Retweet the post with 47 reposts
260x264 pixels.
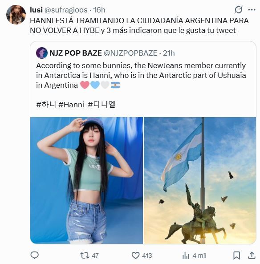(89, 256)
